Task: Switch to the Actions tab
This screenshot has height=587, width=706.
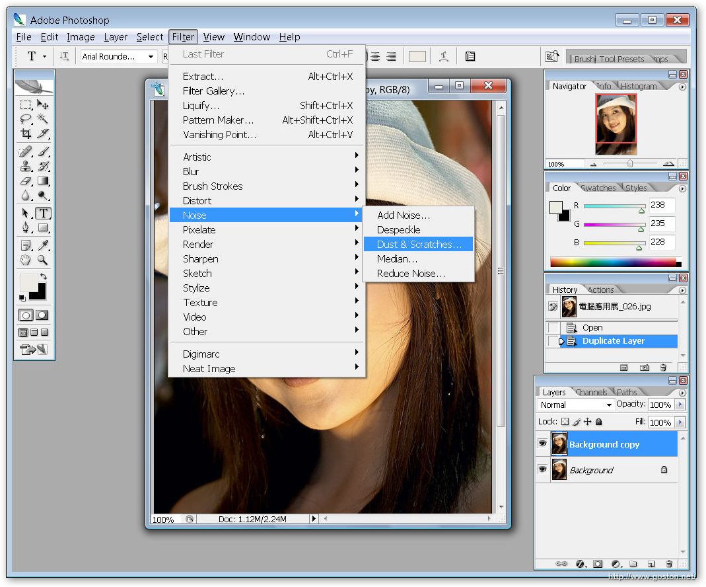Action: pyautogui.click(x=600, y=290)
